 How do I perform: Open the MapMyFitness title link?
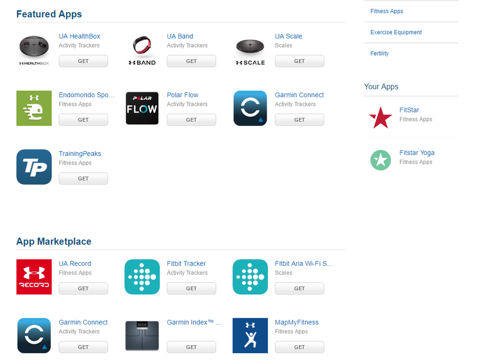297,322
